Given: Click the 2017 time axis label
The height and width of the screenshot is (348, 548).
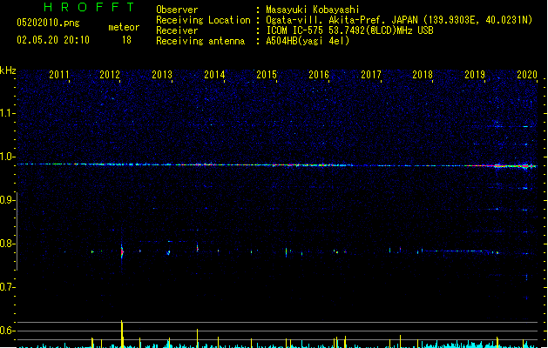Looking at the screenshot, I should (x=371, y=75).
